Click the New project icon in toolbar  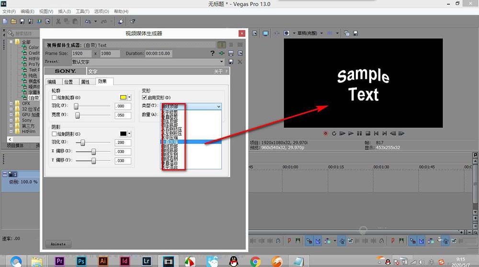(x=5, y=21)
